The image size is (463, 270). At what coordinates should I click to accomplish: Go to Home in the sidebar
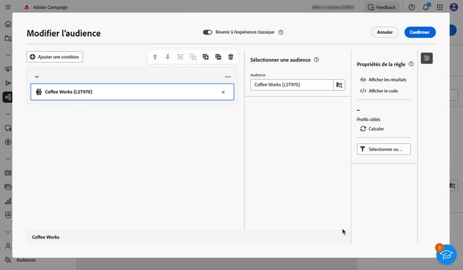8,24
